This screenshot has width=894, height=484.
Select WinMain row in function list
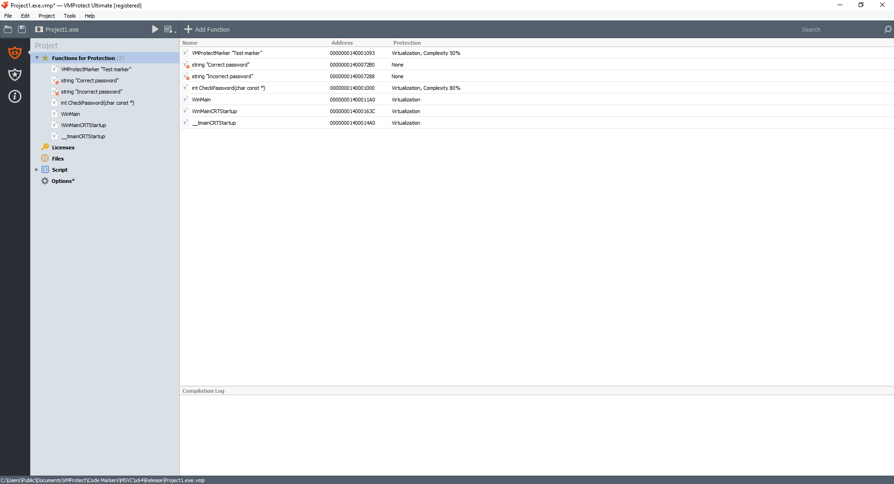click(537, 100)
